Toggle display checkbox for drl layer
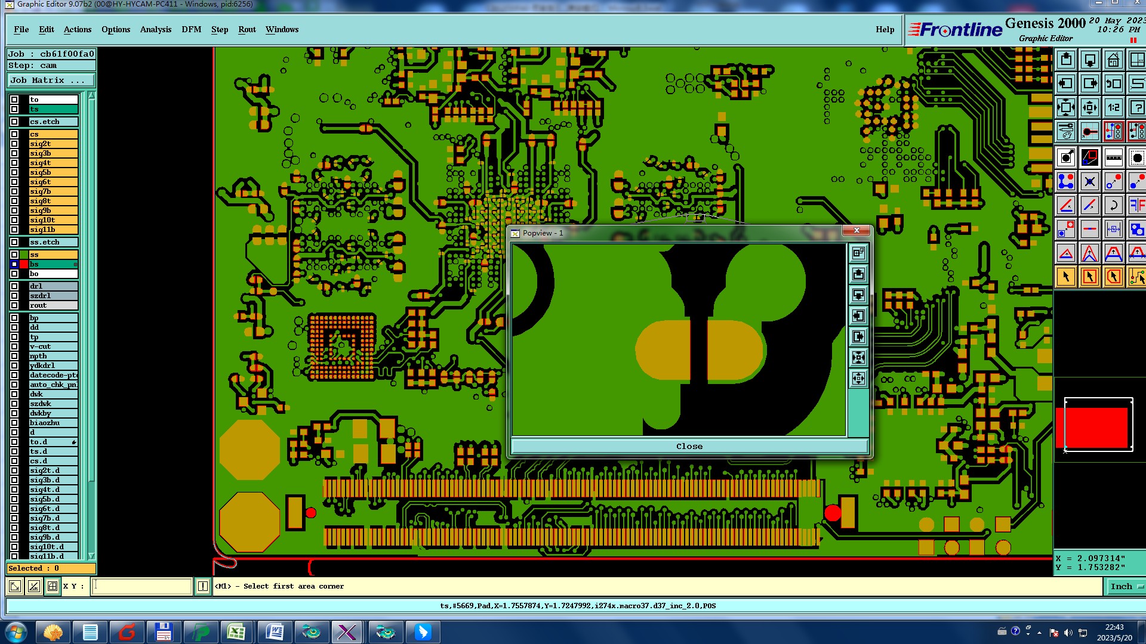 tap(14, 286)
